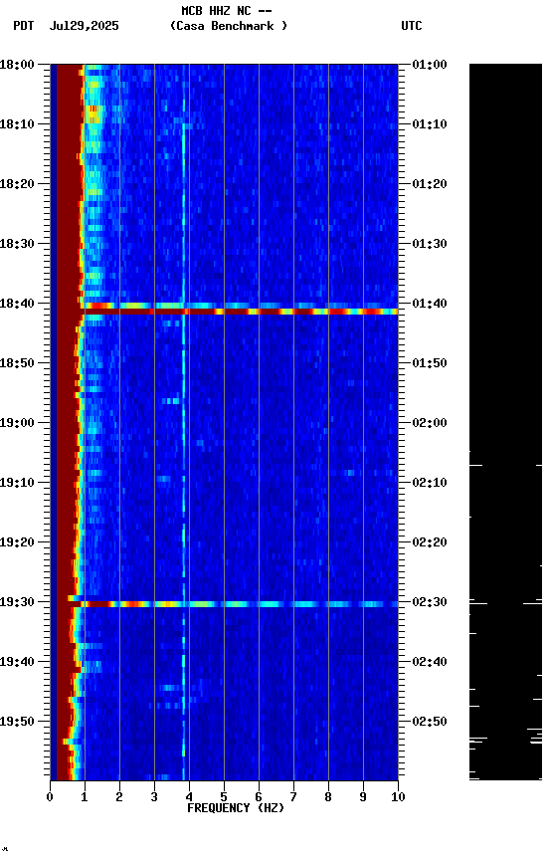Select the UTC timezone label
Viewport: 549px width, 860px height.
point(412,26)
